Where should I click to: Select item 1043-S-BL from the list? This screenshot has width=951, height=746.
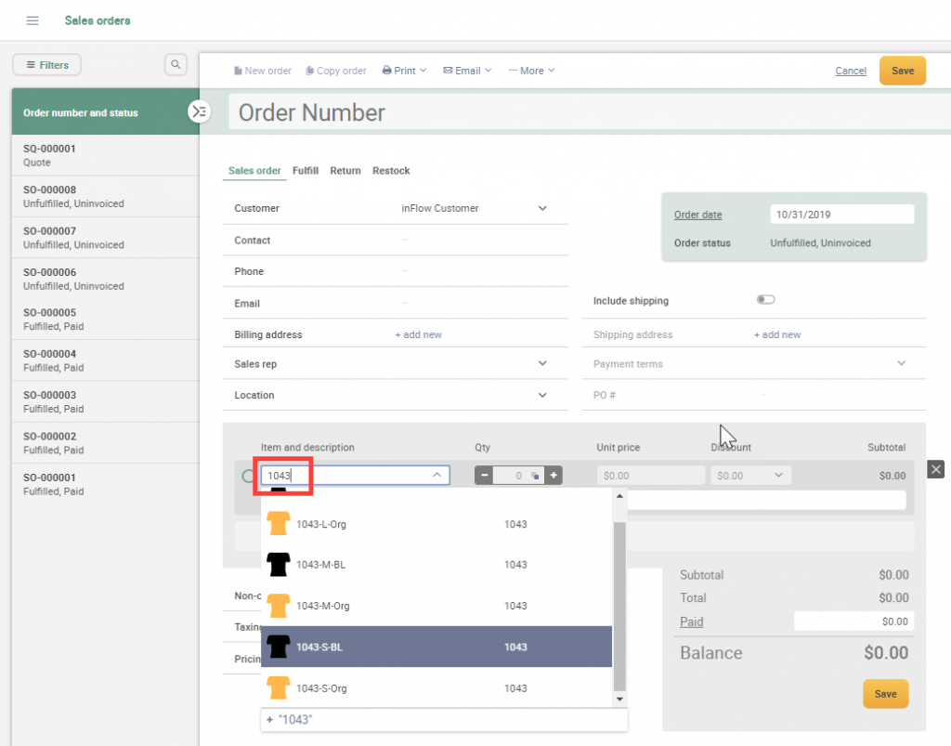tap(436, 648)
